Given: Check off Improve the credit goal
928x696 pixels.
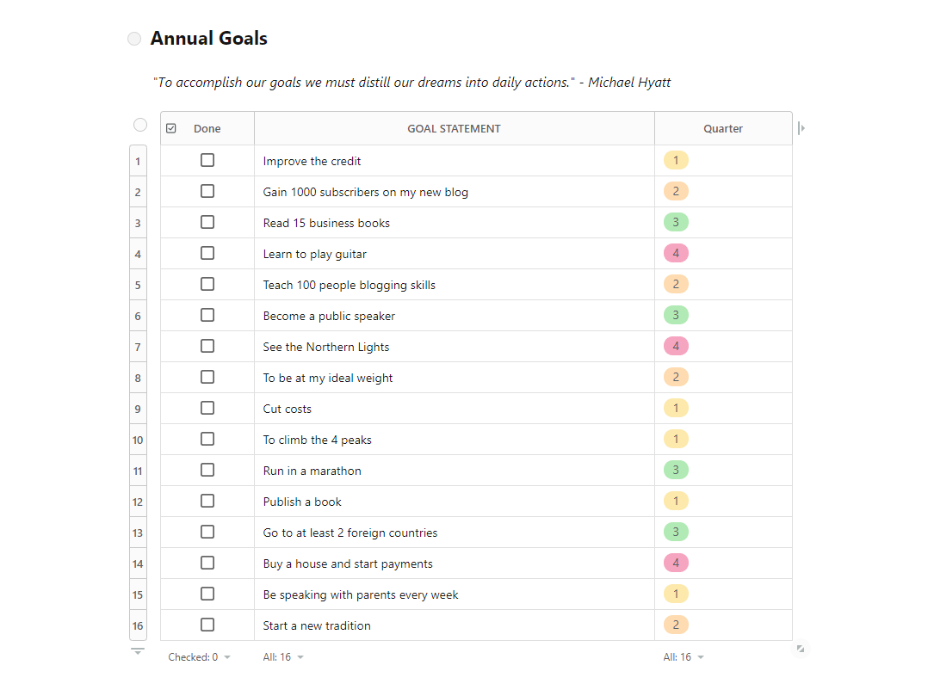Looking at the screenshot, I should (x=207, y=160).
